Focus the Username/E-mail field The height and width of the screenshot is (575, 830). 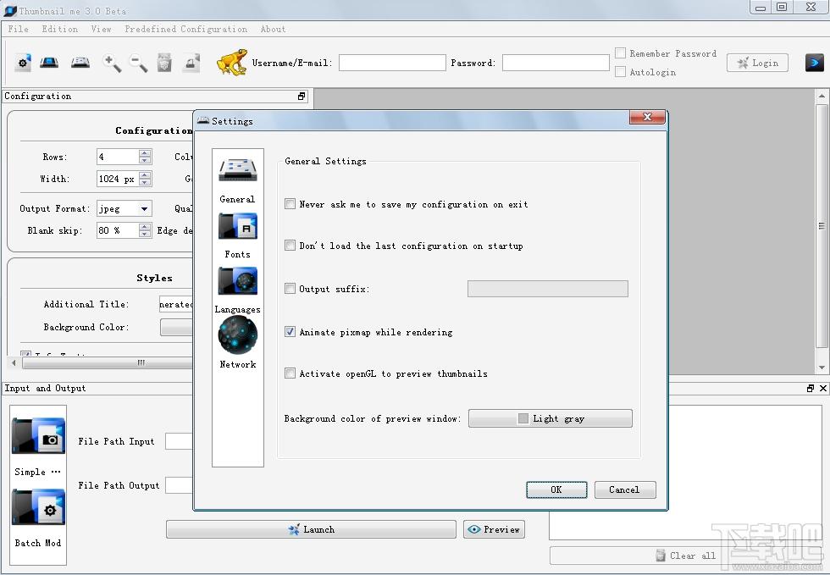(x=392, y=63)
